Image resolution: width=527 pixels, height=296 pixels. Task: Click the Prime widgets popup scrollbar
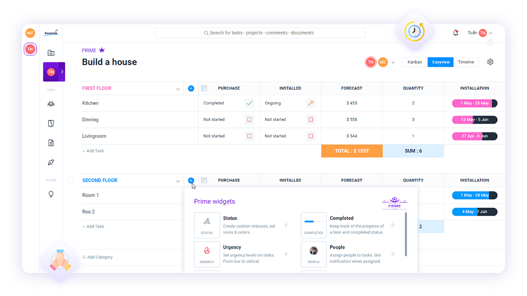click(406, 234)
